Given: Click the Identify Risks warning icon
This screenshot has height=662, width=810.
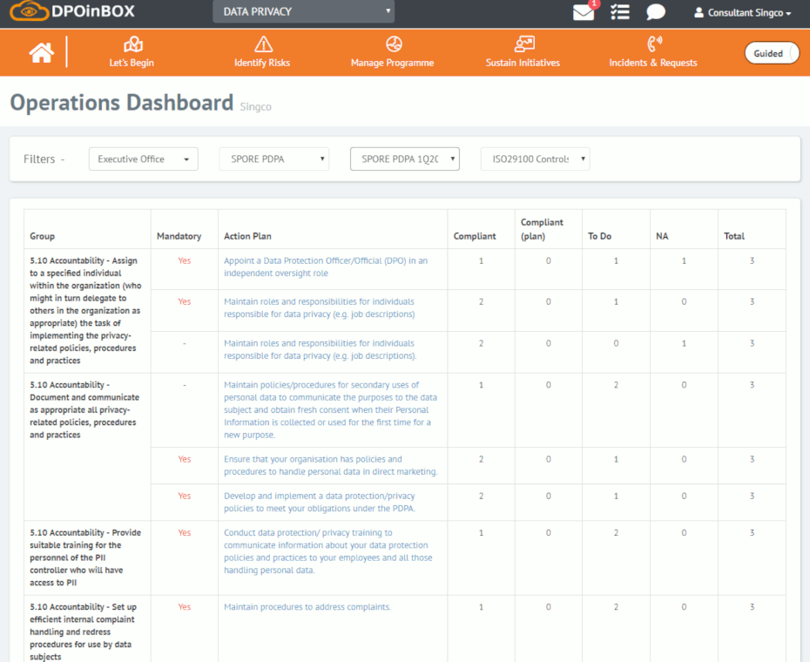Looking at the screenshot, I should [x=262, y=45].
